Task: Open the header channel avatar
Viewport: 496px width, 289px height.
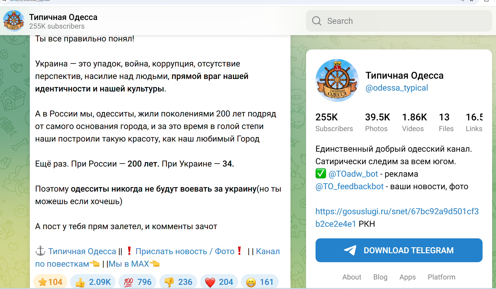Action: pos(14,21)
